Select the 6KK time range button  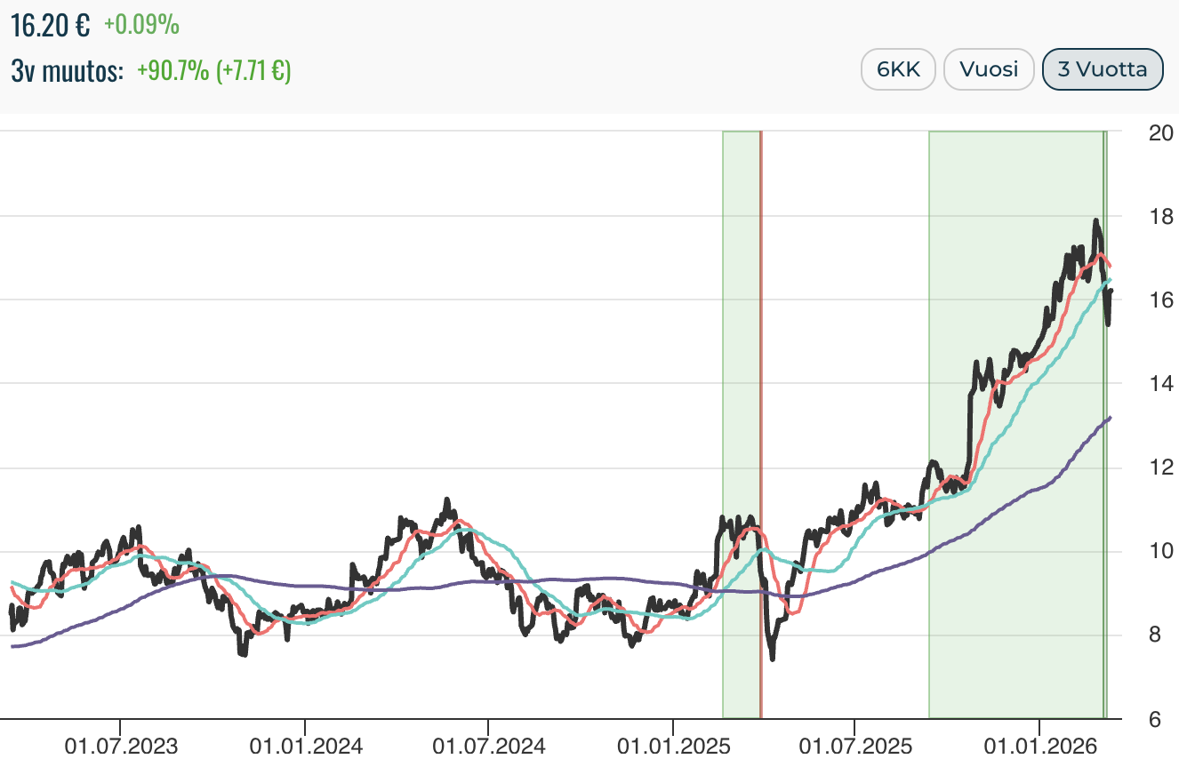click(x=898, y=69)
